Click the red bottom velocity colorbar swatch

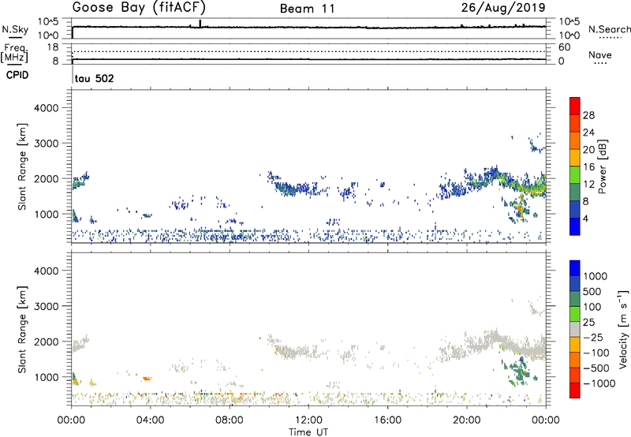pyautogui.click(x=575, y=390)
